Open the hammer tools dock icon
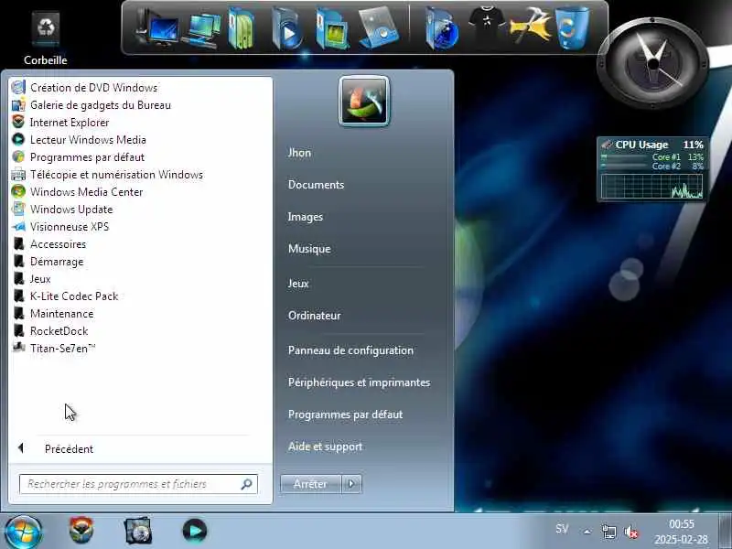Screen dimensions: 732x549 (x=531, y=27)
